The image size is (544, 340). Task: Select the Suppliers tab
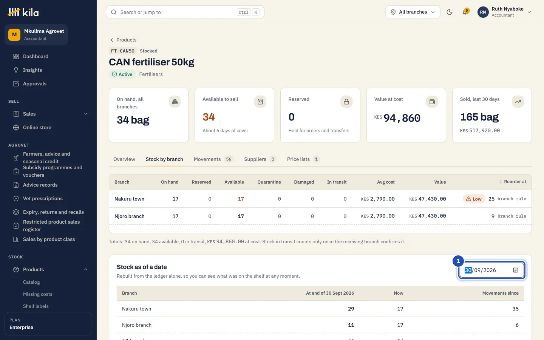260,159
